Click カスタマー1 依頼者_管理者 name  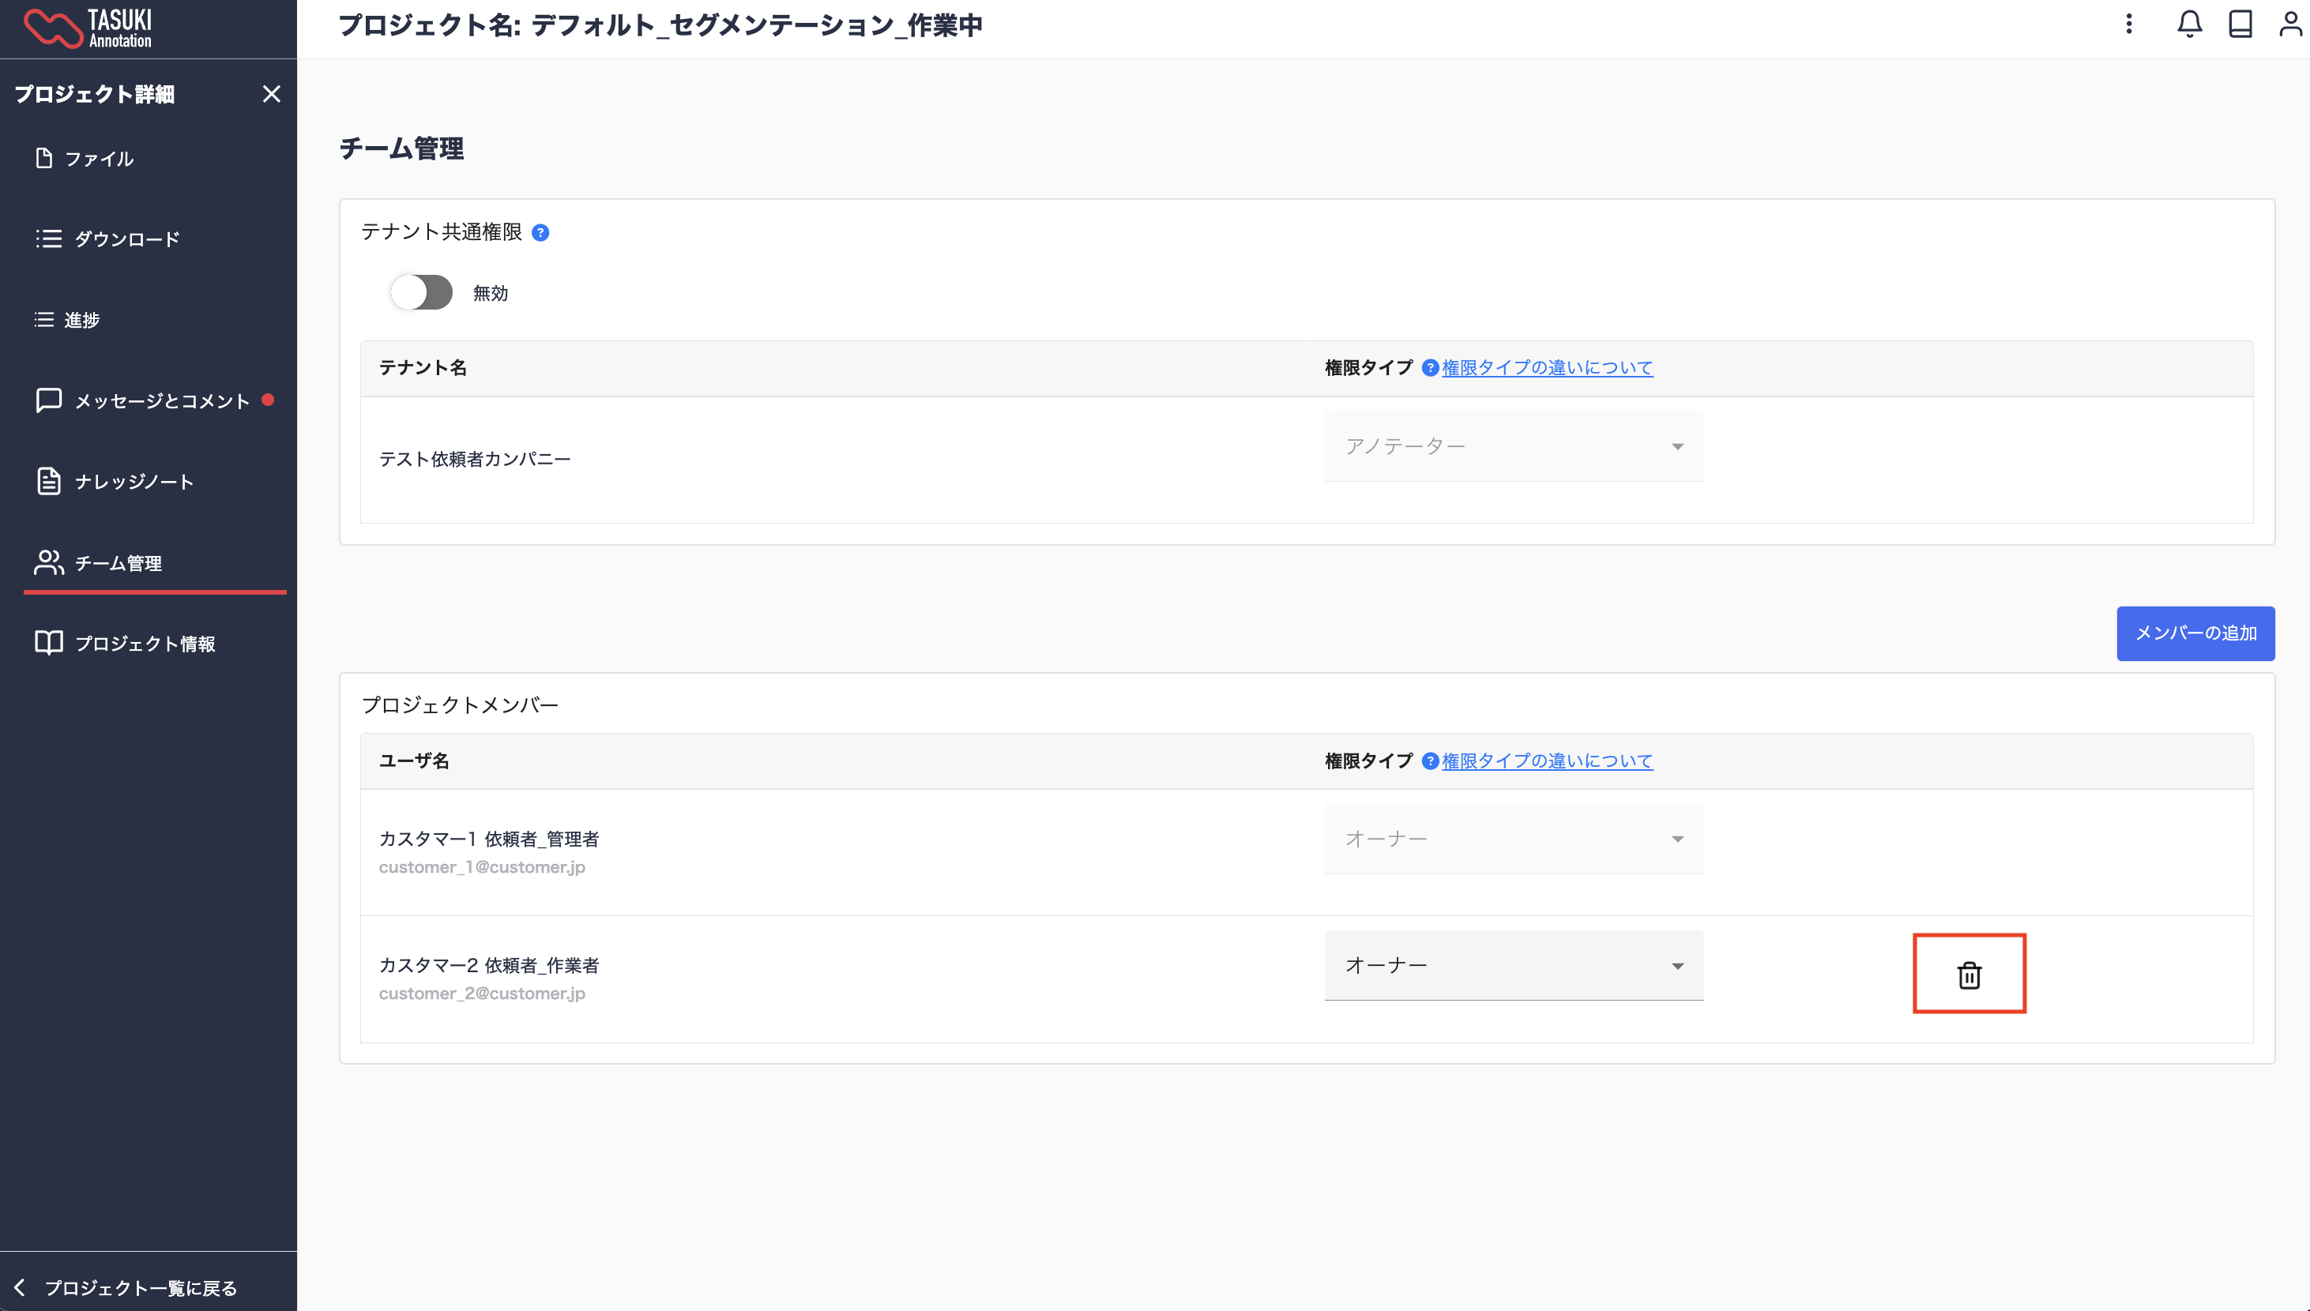489,840
